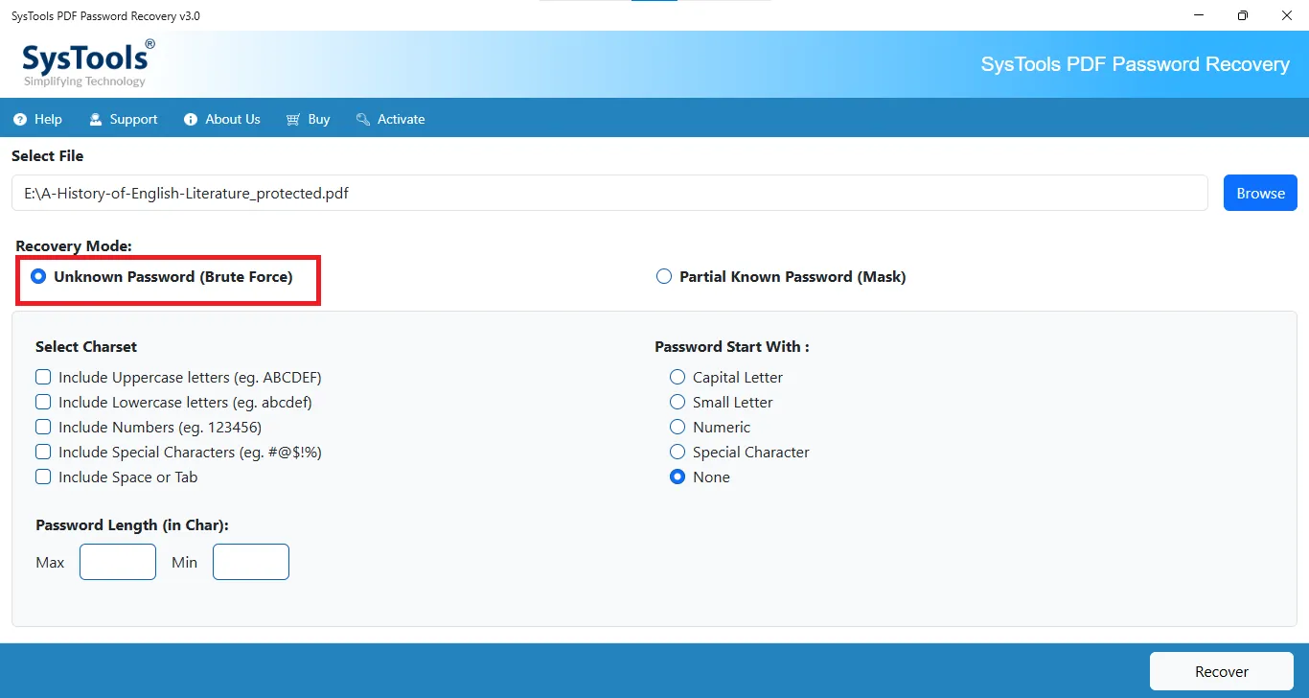The width and height of the screenshot is (1309, 698).
Task: Close the SysTools PDF Password Recovery window
Action: 1287,15
